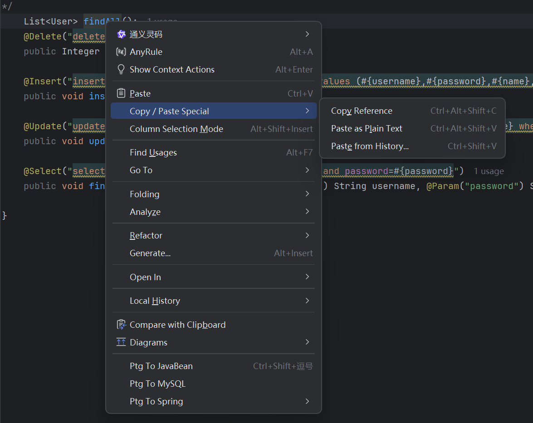
Task: Expand the Refactor submenu arrow
Action: tap(307, 235)
